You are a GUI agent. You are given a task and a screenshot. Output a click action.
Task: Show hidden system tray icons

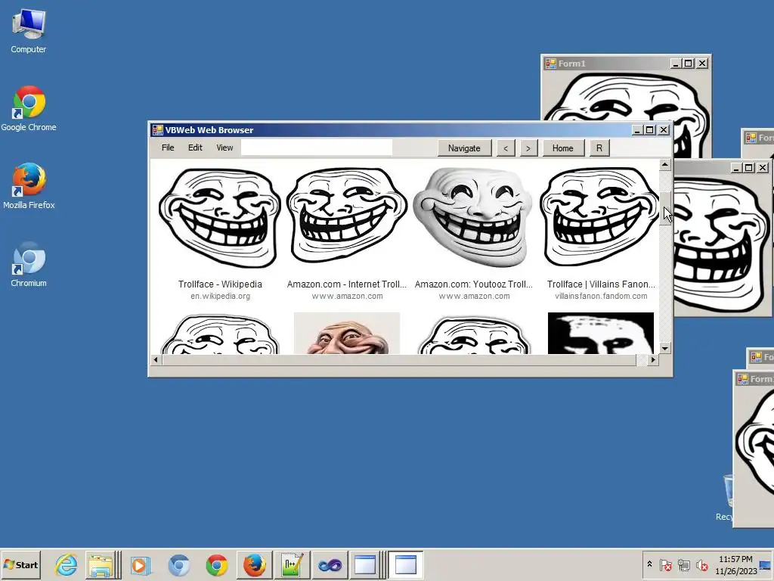649,564
